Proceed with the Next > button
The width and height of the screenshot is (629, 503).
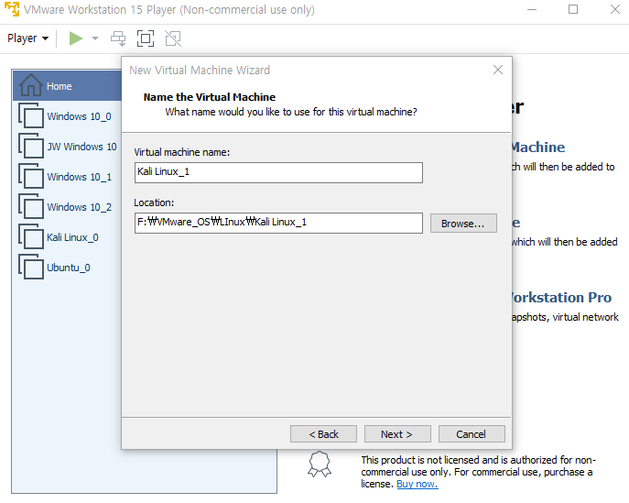tap(397, 434)
